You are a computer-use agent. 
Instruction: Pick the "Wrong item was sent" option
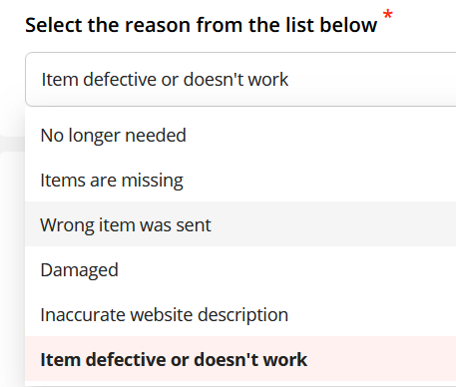tap(240, 225)
